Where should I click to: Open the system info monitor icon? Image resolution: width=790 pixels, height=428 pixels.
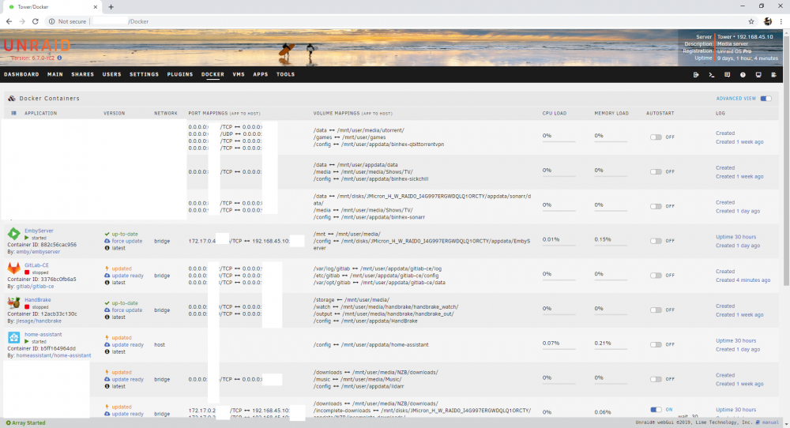(x=758, y=74)
